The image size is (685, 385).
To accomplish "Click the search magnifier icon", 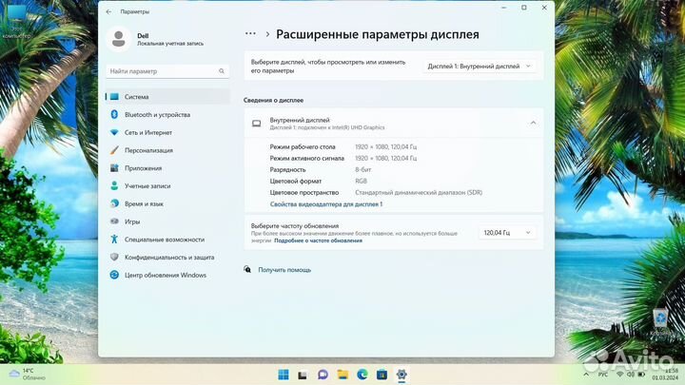I will pyautogui.click(x=222, y=71).
